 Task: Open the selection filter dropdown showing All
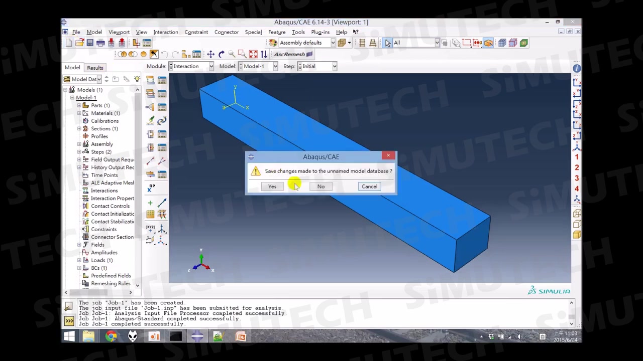[416, 43]
